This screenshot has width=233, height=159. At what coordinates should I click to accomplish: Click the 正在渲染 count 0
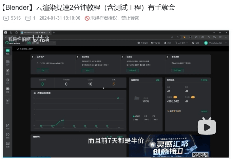[42, 84]
